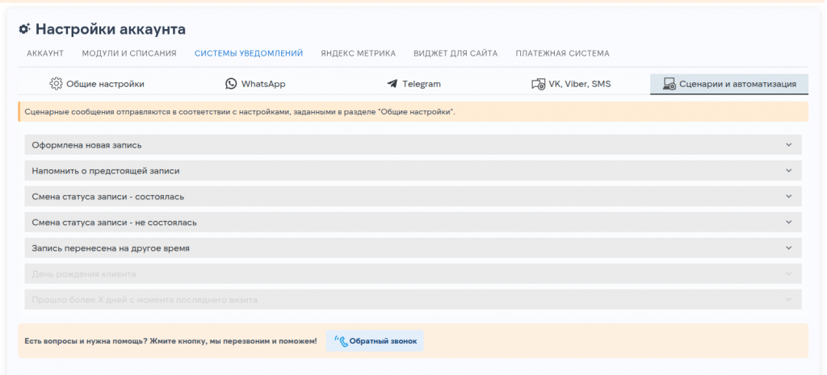
Task: Expand Прошло более X дней scenario
Action: [x=788, y=300]
